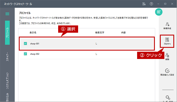177x102 pixels.
Task: Open プロパティ for the selected profile
Action: pyautogui.click(x=167, y=41)
